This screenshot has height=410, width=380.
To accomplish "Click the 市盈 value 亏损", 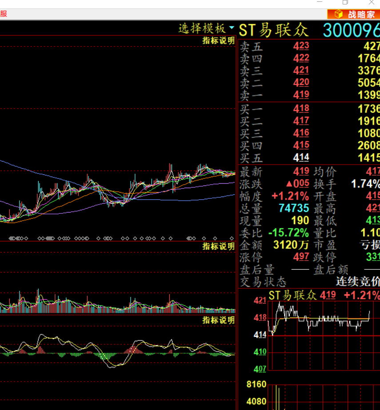I will click(x=370, y=245).
